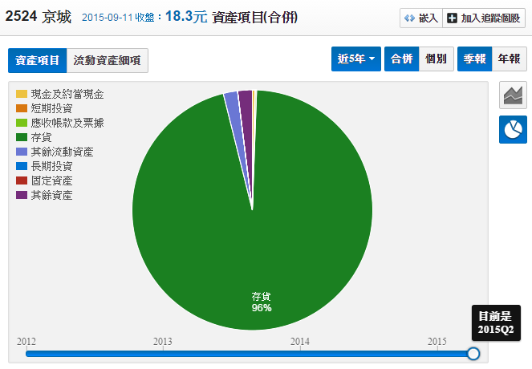Image resolution: width=532 pixels, height=369 pixels.
Task: Jump to 2015 on the timeline
Action: (x=437, y=341)
